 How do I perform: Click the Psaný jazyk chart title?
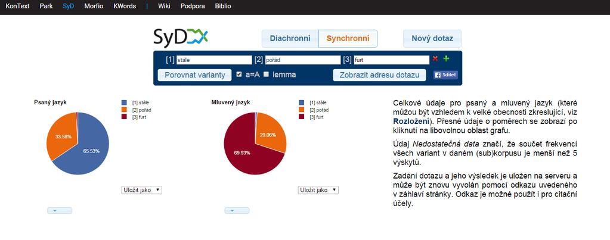coord(50,102)
